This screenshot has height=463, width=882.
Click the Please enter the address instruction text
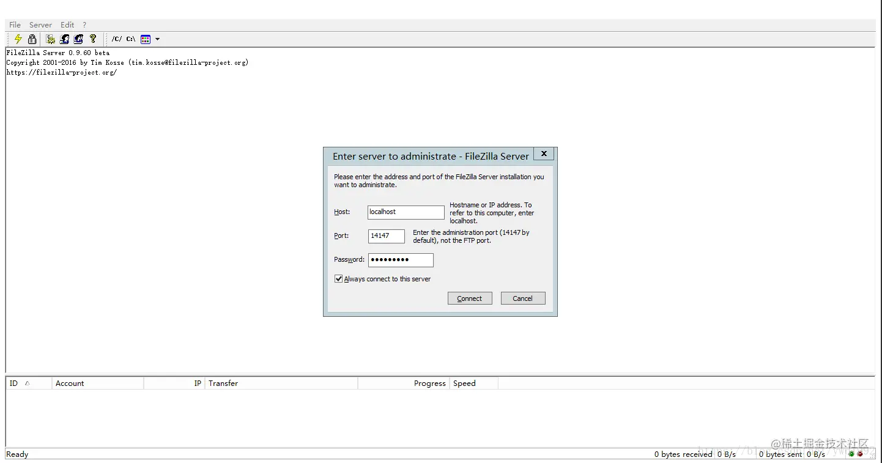[439, 180]
